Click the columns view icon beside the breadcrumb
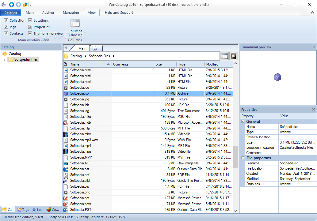317x221 pixels. pos(224,56)
